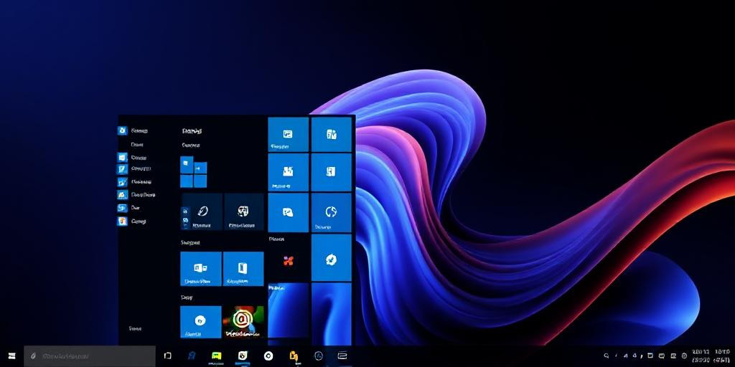Open the top-left tile in right tile column
The height and width of the screenshot is (367, 735).
tap(288, 134)
